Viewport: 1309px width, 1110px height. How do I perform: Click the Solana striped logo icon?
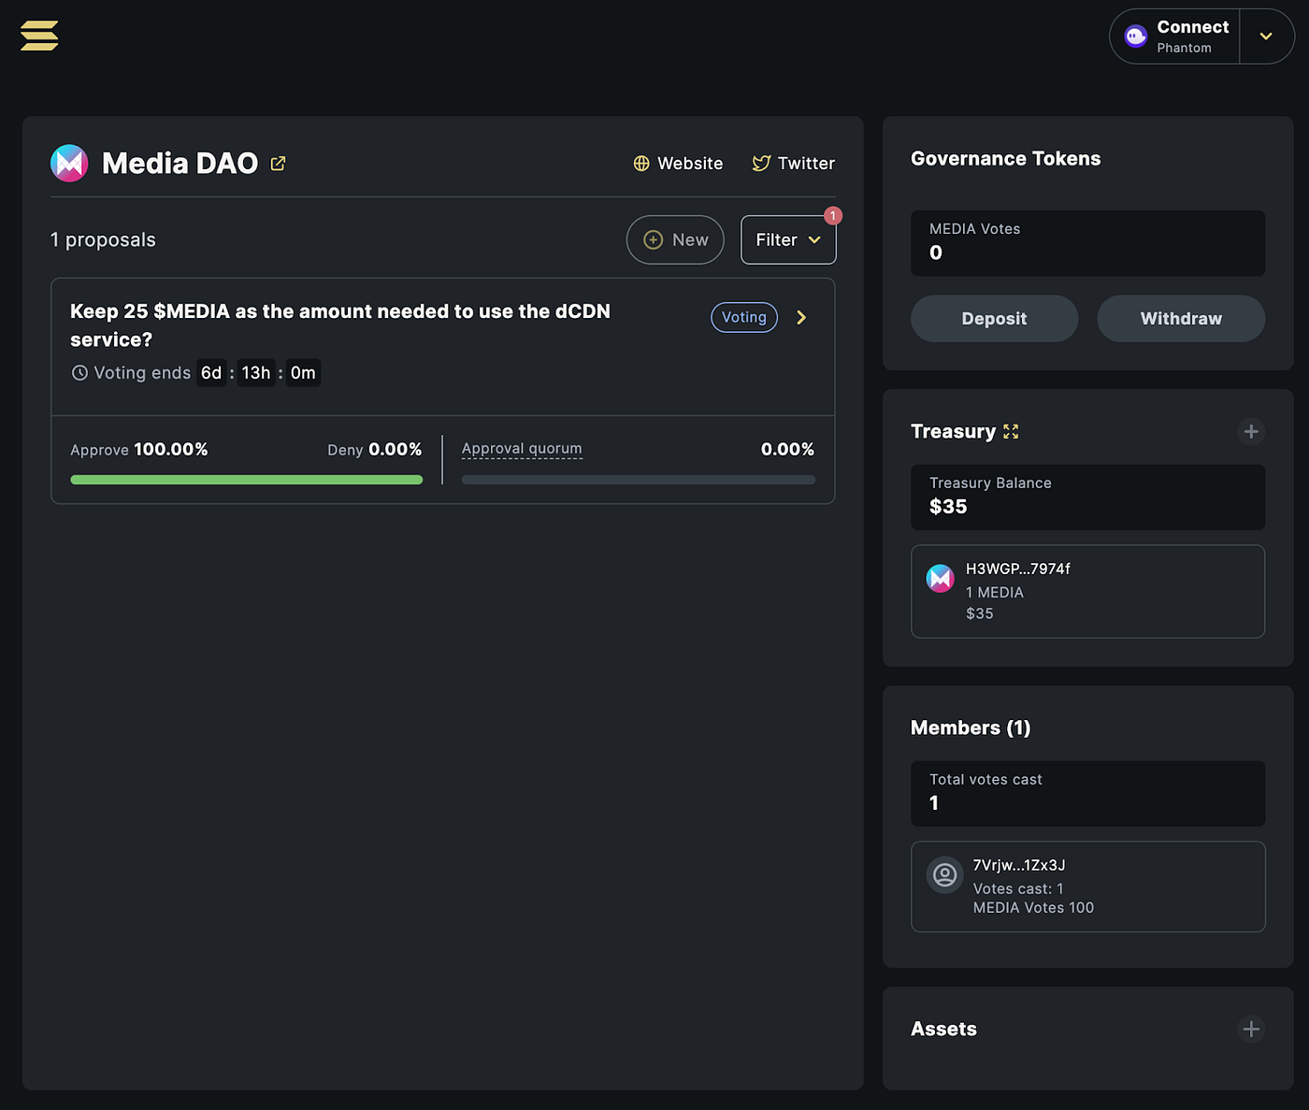(x=39, y=36)
